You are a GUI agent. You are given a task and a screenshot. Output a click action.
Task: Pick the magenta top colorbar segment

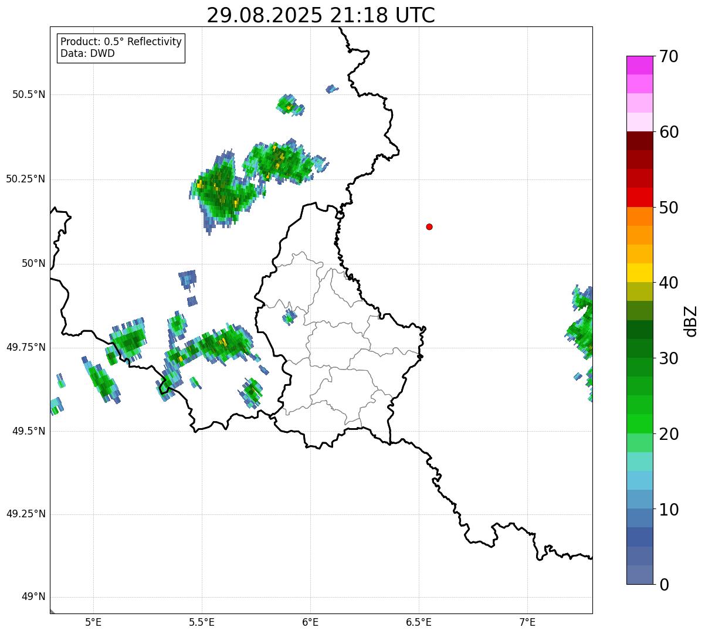point(640,65)
